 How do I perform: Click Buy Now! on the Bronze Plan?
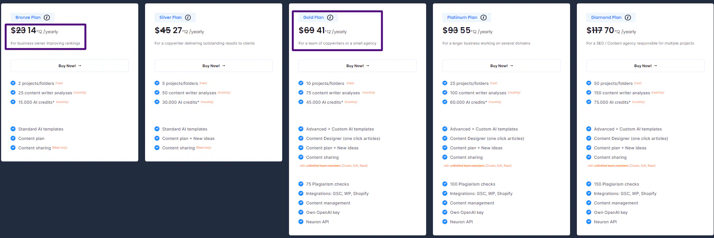click(70, 66)
